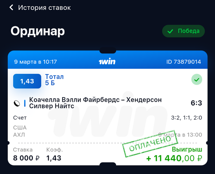Select the Тотал 5 Б bet label
The image size is (215, 174).
pyautogui.click(x=54, y=80)
